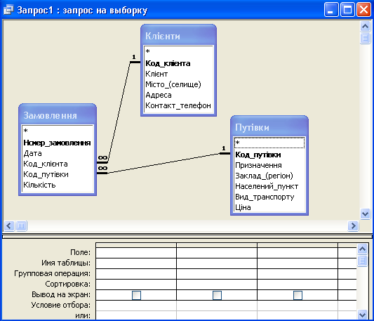Click the query window icon in the title bar
The height and width of the screenshot is (321, 374).
click(8, 10)
